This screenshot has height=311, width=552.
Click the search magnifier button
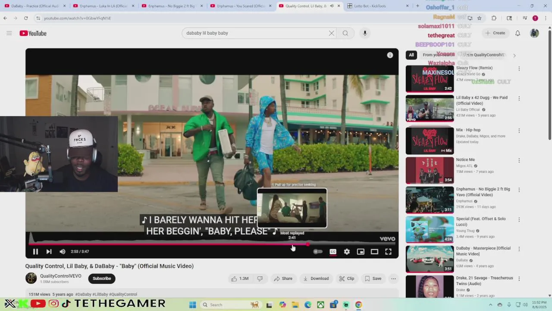345,33
